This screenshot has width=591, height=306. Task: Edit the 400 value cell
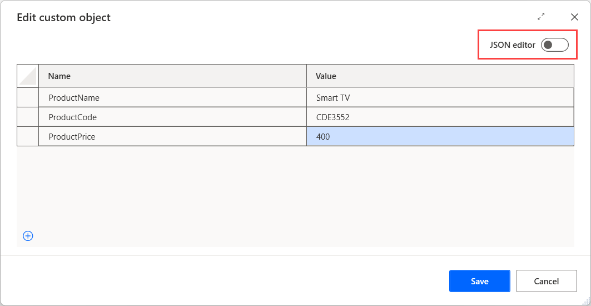439,136
